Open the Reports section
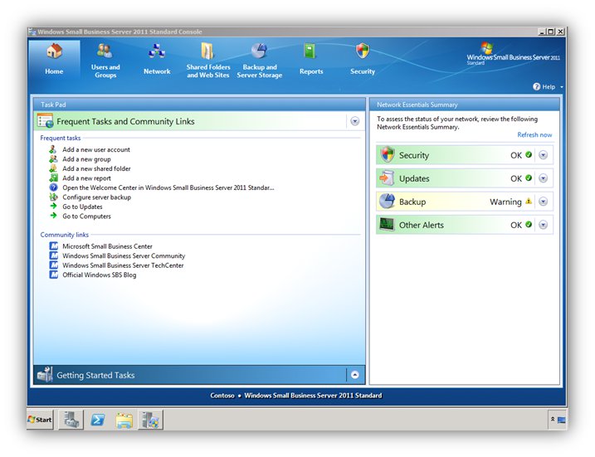Viewport: 595px width, 457px height. pos(311,60)
